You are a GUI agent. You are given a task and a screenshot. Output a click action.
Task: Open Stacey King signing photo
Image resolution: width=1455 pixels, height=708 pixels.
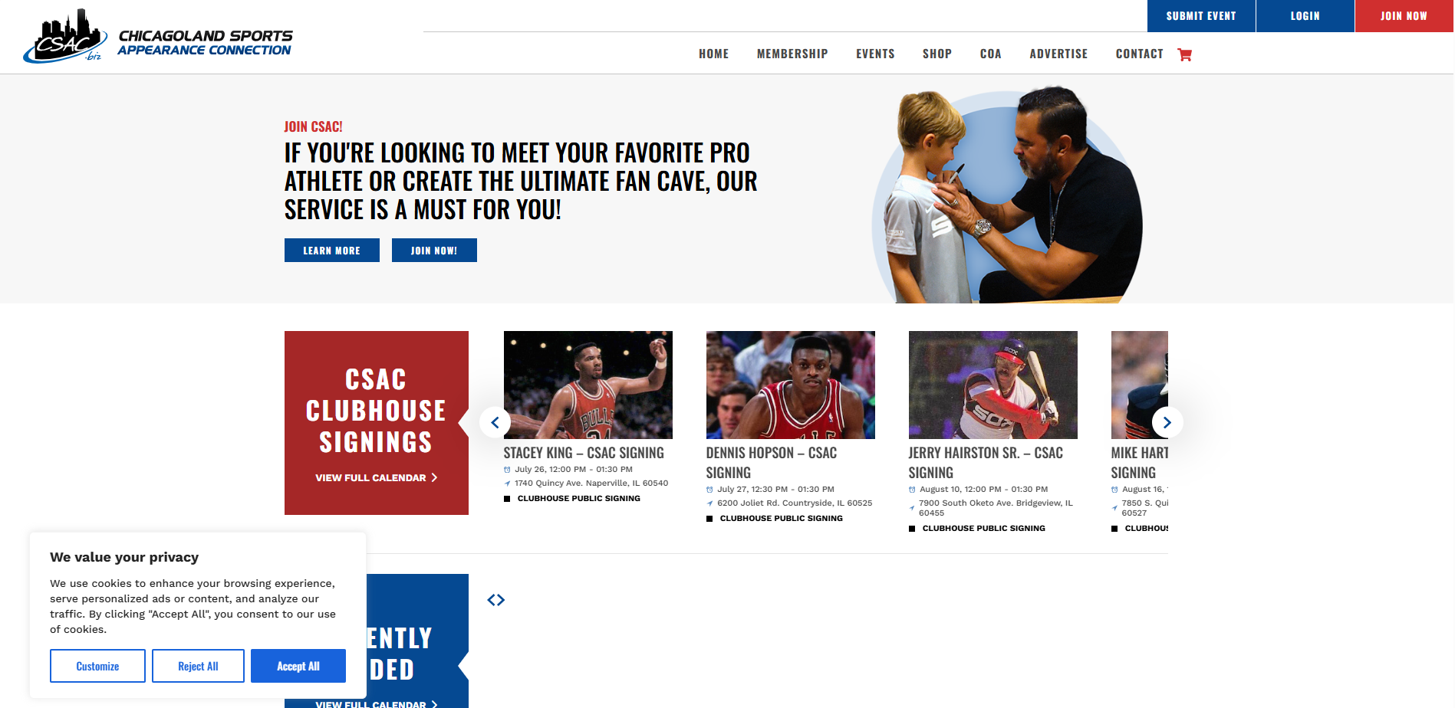tap(588, 385)
